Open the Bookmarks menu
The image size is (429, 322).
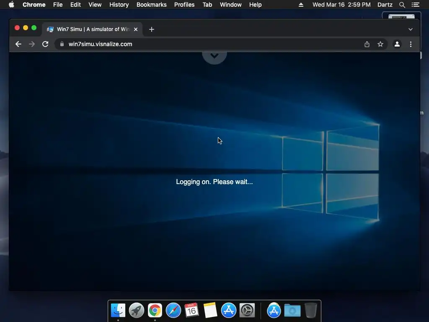(152, 5)
